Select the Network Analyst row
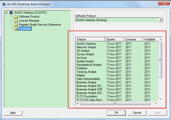Viewport: 171px width, 120px height. click(x=117, y=47)
